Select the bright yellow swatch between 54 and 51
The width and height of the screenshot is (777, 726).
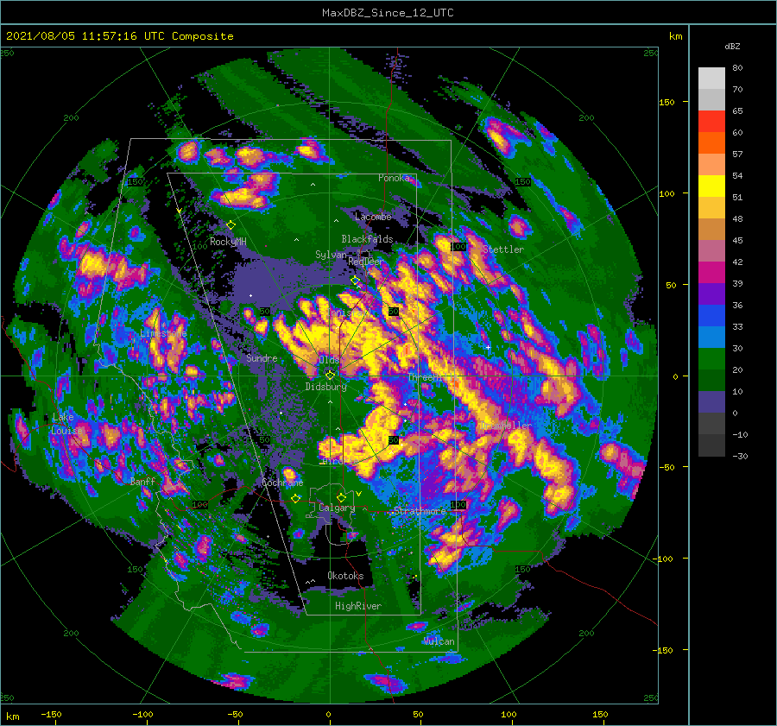(711, 186)
